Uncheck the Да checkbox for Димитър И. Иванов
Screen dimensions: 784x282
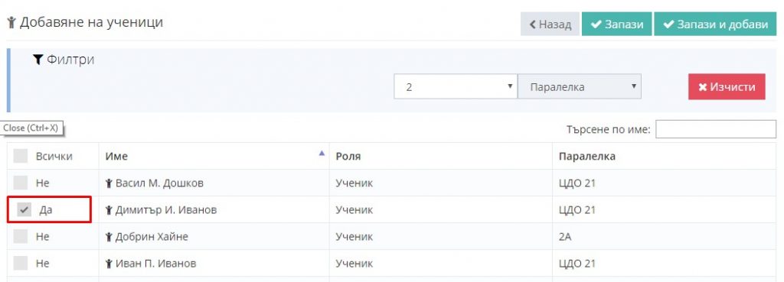tap(24, 210)
